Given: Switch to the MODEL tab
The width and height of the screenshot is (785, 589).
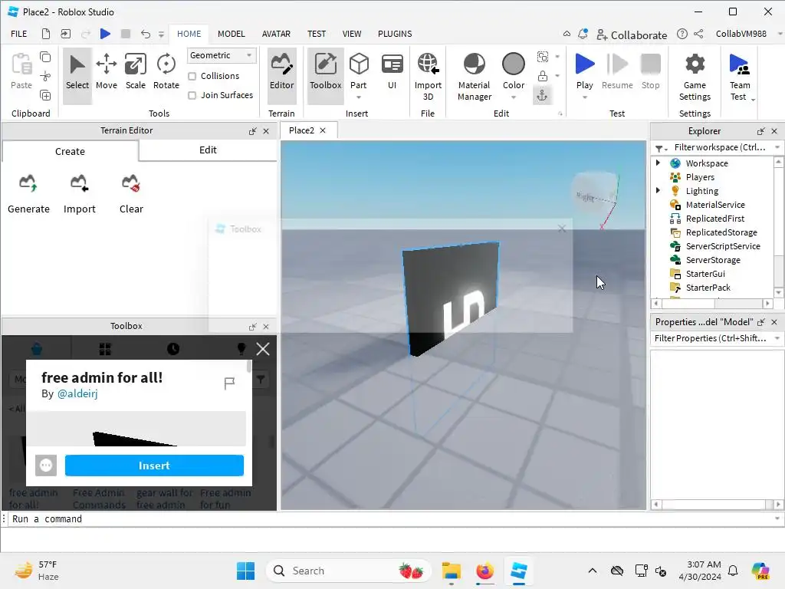Looking at the screenshot, I should click(232, 34).
